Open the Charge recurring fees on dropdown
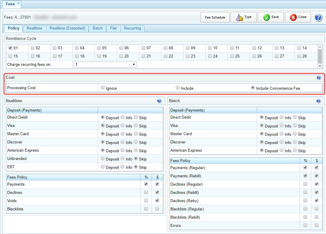 click(x=105, y=64)
